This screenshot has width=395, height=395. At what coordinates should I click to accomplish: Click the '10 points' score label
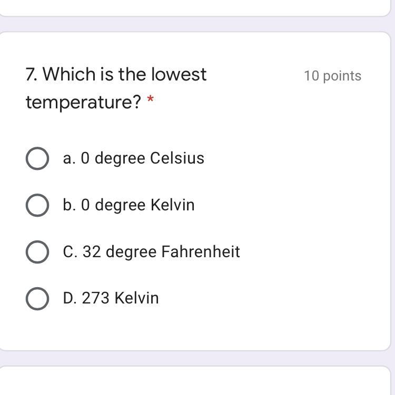332,76
